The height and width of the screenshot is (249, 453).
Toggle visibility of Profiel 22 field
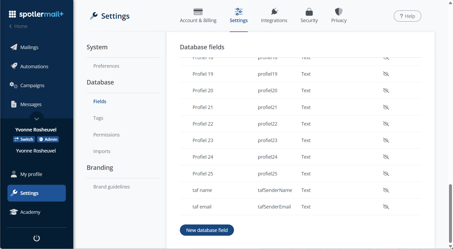click(386, 124)
